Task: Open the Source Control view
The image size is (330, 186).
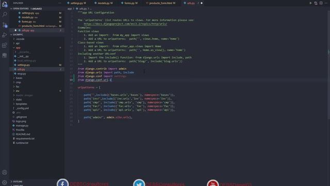Action: click(x=5, y=25)
